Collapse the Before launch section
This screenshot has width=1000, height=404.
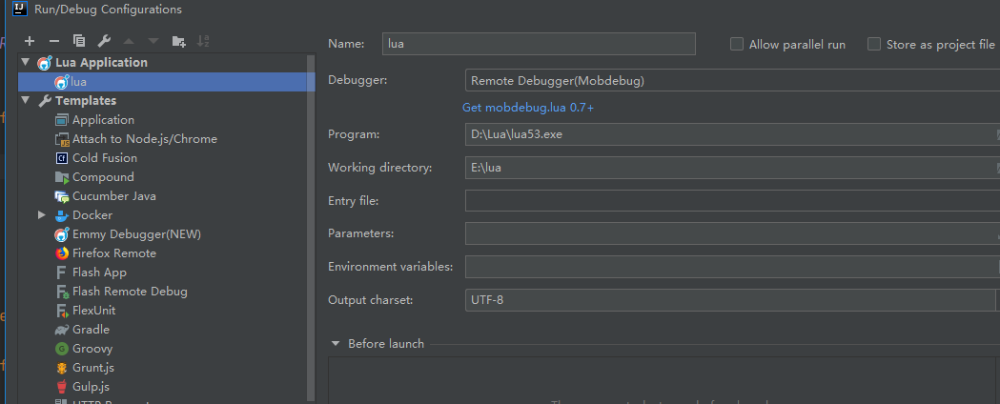pos(335,344)
